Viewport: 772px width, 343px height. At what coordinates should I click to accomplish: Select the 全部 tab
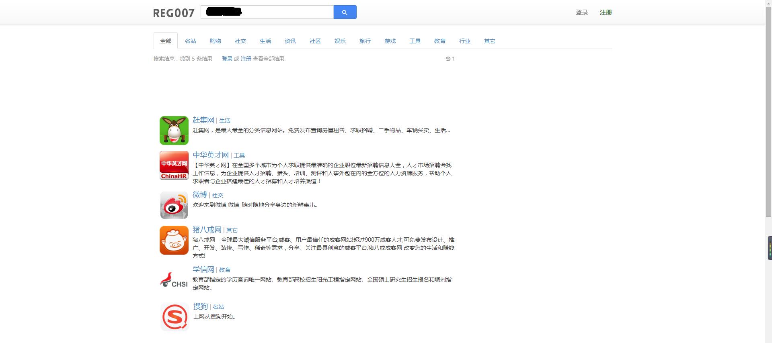point(166,41)
